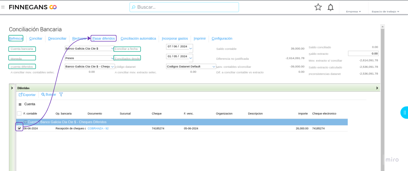Image resolution: width=408 pixels, height=171 pixels.
Task: Click the Exportar icon in Diferidos
Action: point(20,95)
